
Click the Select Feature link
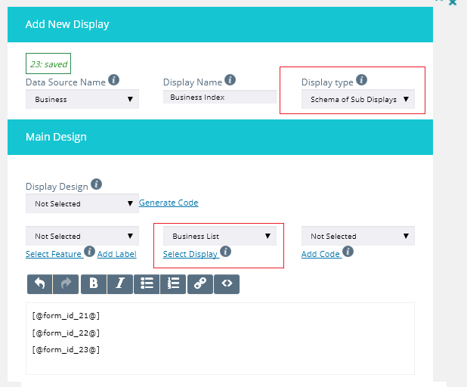pyautogui.click(x=54, y=254)
